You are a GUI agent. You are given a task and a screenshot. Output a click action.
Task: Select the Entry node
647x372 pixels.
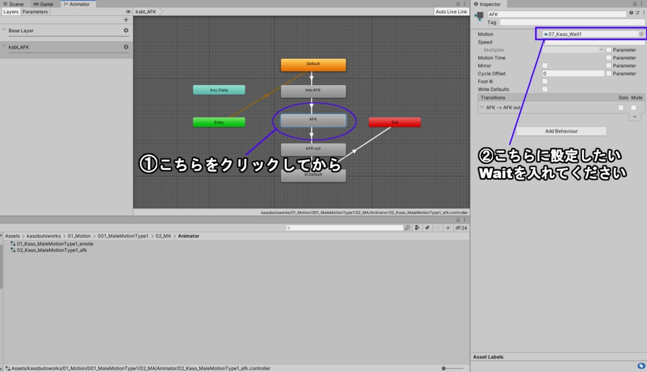(x=219, y=122)
